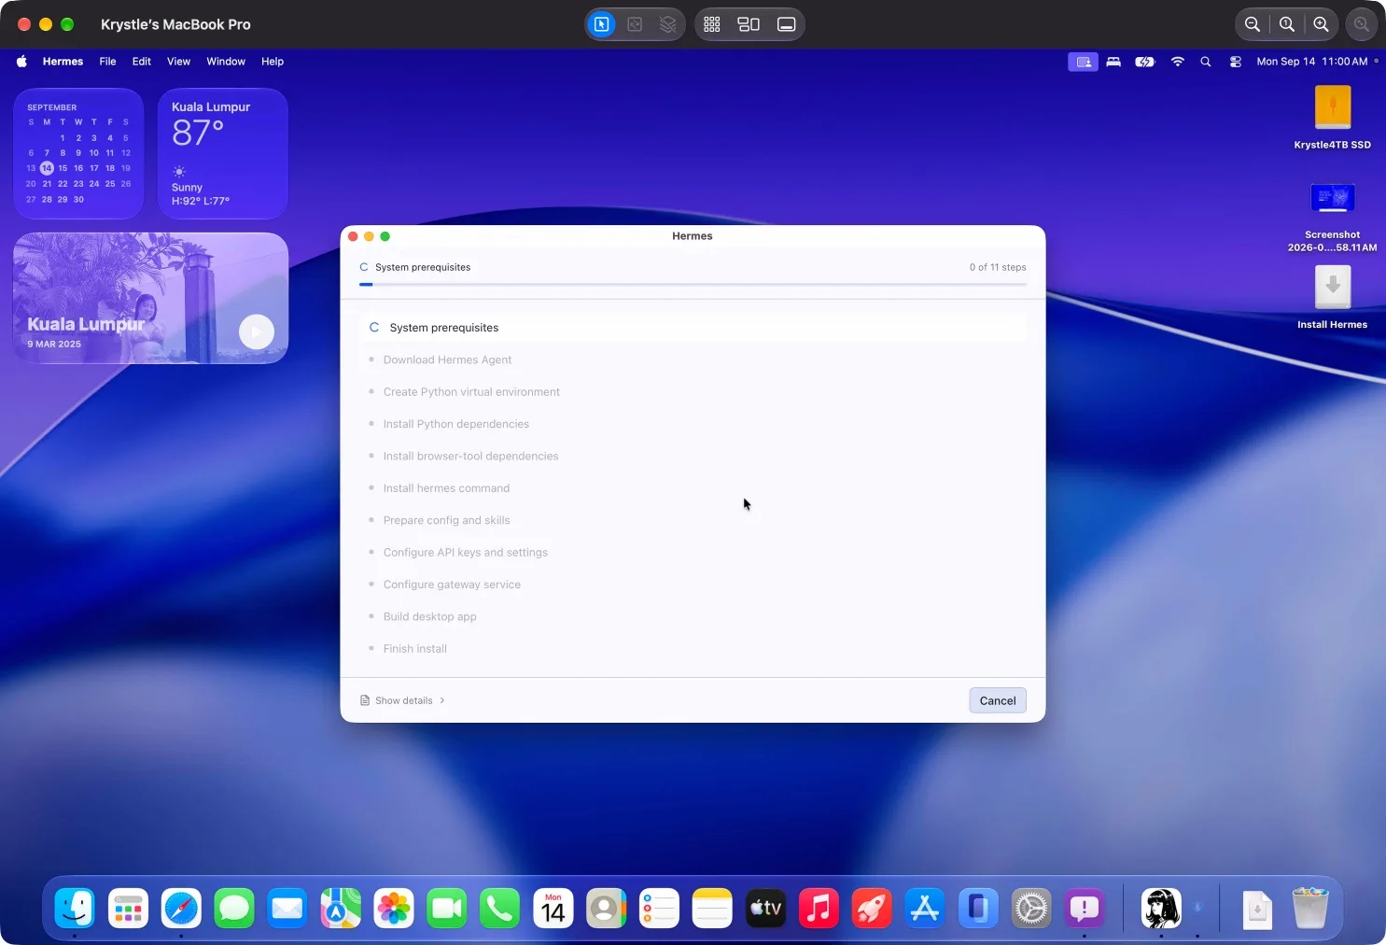Play the Kuala Lumpur memory widget
1386x945 pixels.
click(257, 331)
